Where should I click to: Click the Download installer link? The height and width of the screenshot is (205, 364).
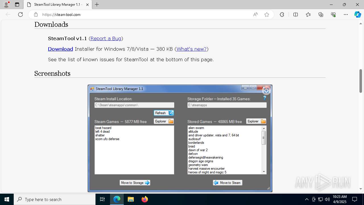pyautogui.click(x=60, y=49)
